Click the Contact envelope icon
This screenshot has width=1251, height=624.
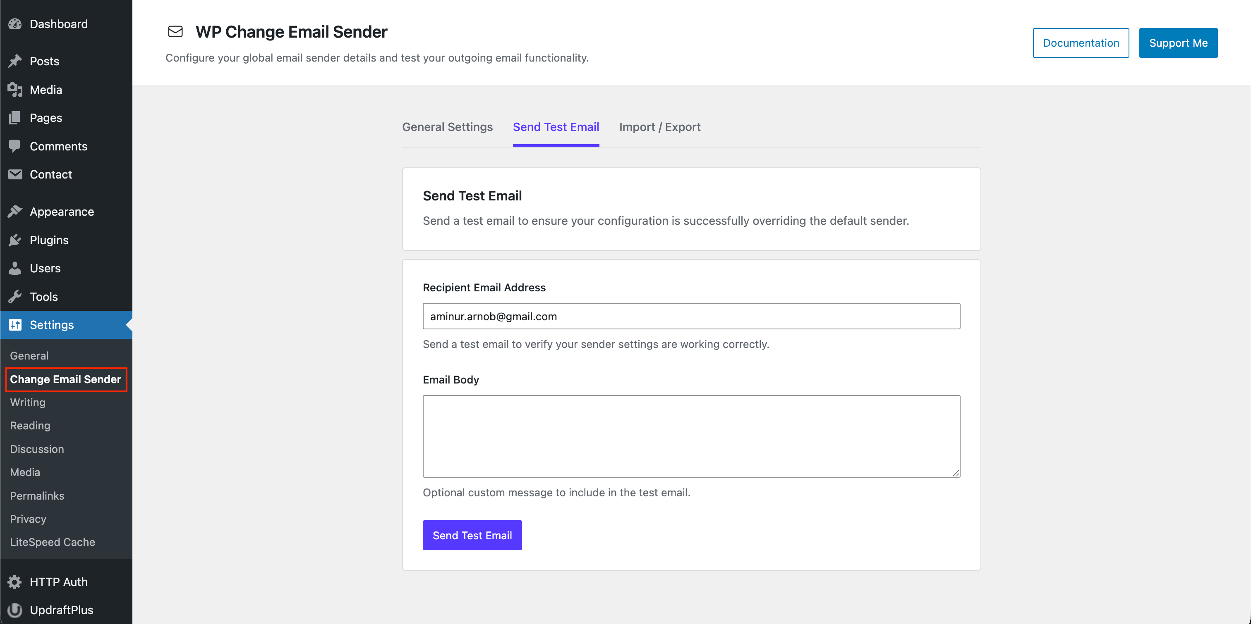15,174
